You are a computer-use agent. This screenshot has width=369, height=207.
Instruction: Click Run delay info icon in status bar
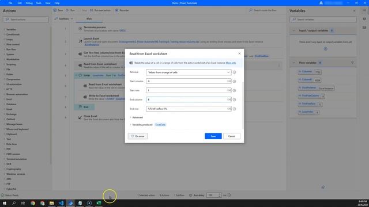tap(229, 195)
